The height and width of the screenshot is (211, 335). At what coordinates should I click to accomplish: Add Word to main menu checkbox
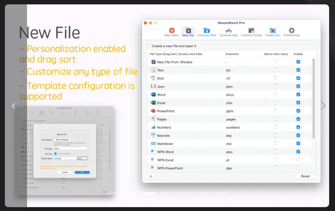point(275,95)
